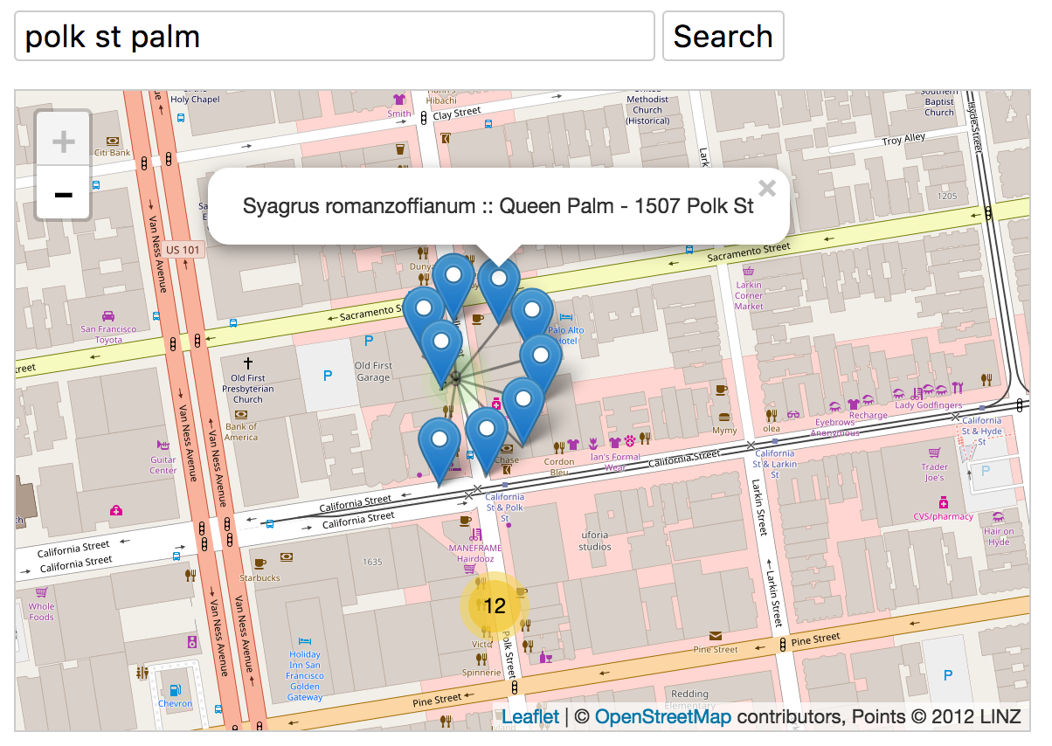The width and height of the screenshot is (1052, 746).
Task: Click the 'Recharge' map label
Action: click(868, 416)
